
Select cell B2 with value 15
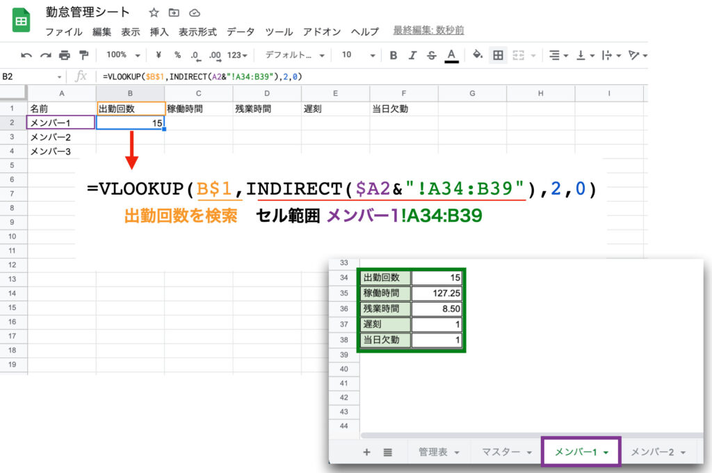(130, 122)
